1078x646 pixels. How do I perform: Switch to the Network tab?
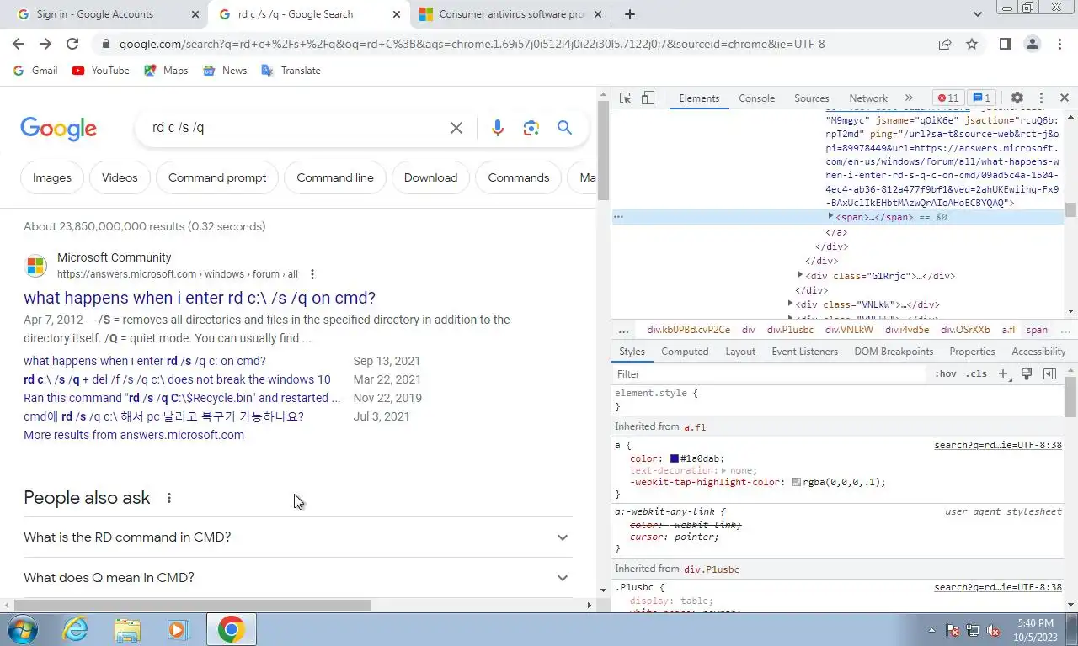(x=868, y=98)
